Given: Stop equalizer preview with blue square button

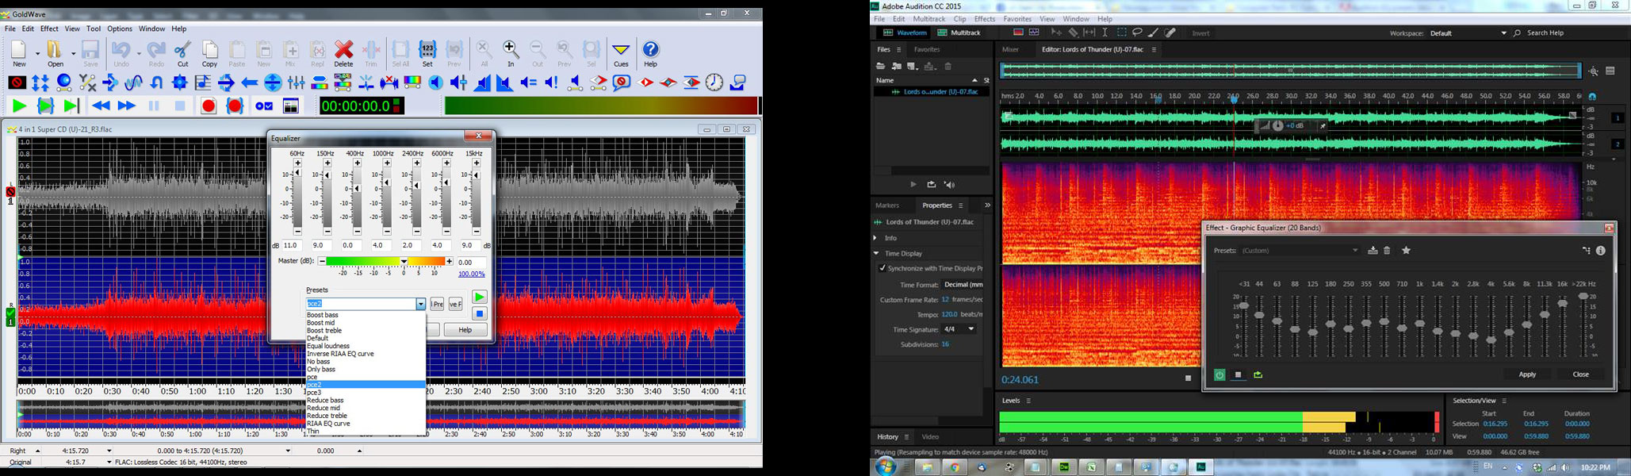Looking at the screenshot, I should (x=479, y=313).
